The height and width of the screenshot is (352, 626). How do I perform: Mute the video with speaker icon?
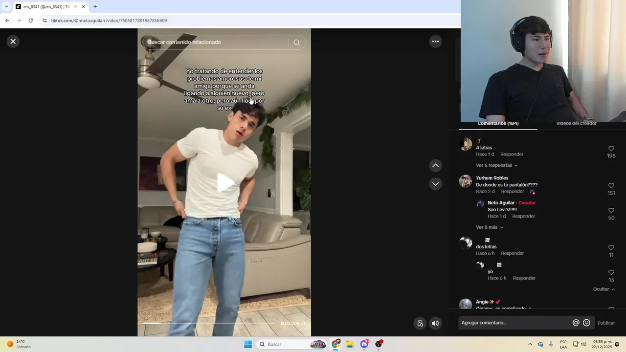click(x=435, y=323)
